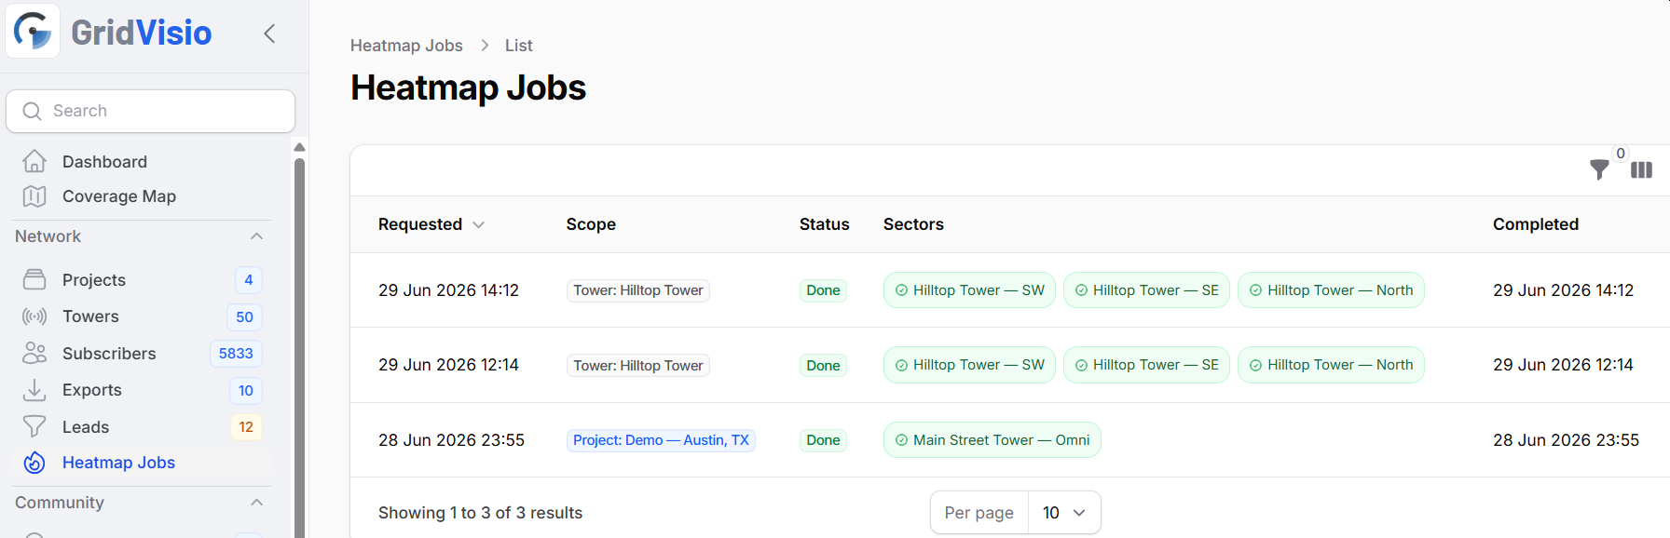Click the Done status in 23:55 row

[823, 440]
